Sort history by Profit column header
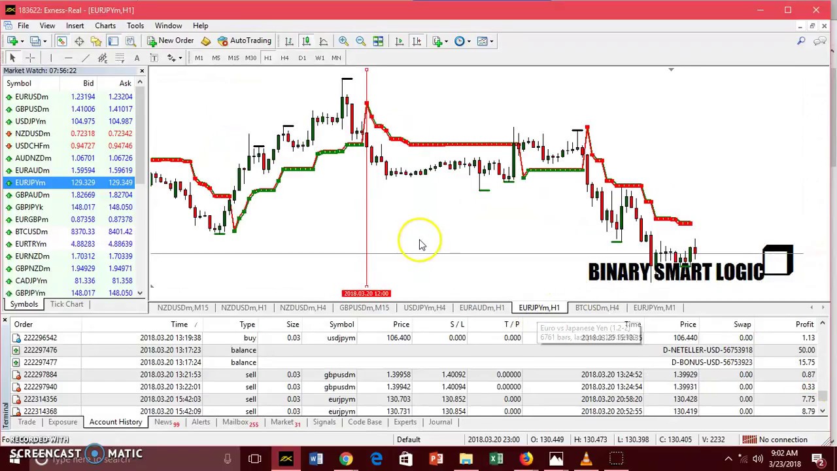The height and width of the screenshot is (471, 837). [x=804, y=324]
